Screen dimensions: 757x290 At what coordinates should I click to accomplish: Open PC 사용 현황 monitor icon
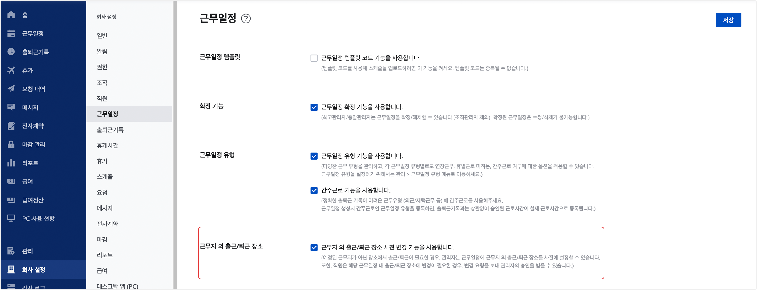(x=11, y=218)
